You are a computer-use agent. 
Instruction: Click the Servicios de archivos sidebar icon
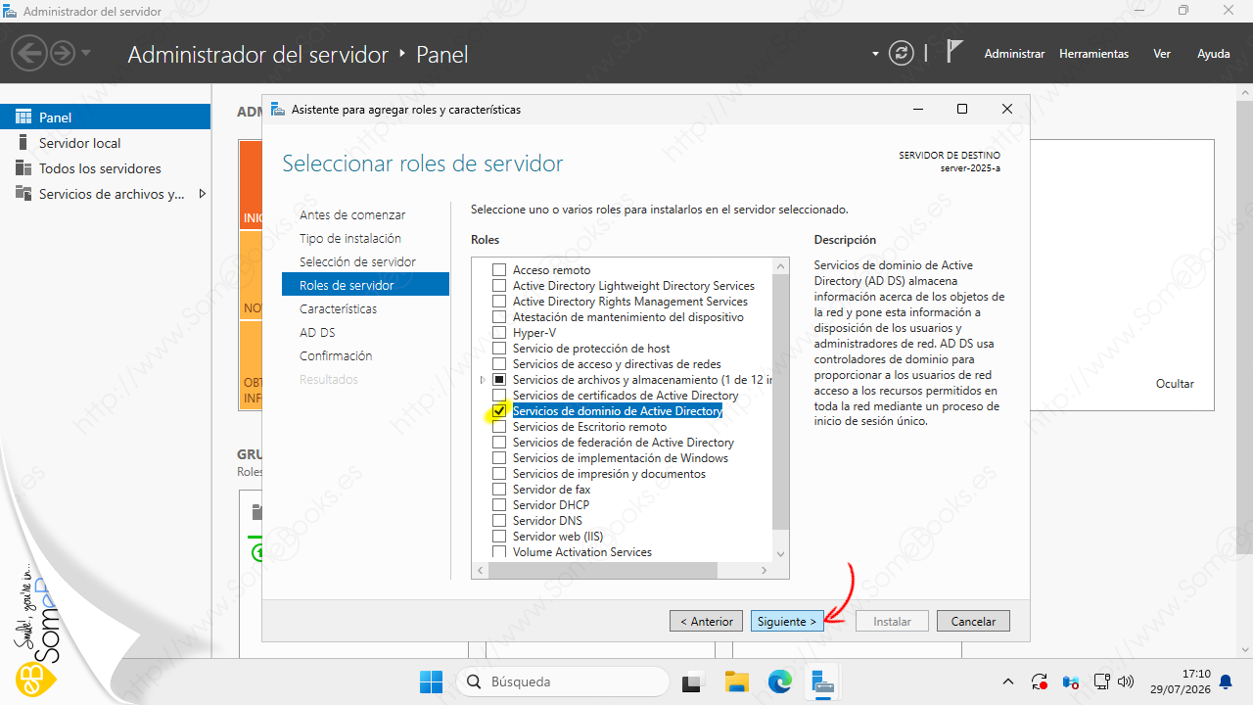tap(23, 194)
